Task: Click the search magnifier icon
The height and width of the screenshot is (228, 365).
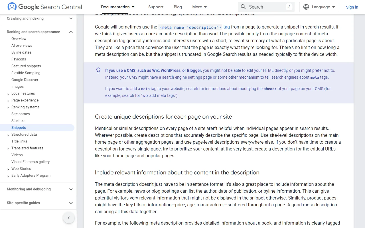Action: (243, 7)
